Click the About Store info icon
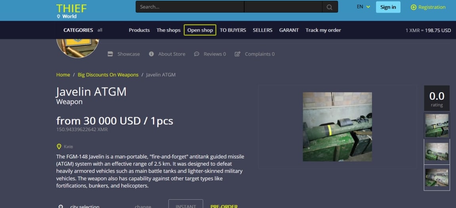The image size is (456, 208). (x=151, y=54)
